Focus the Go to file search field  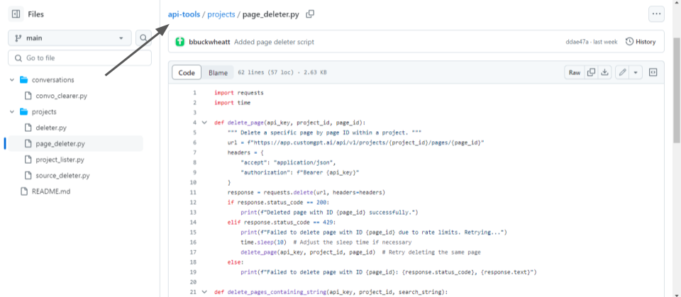(80, 57)
